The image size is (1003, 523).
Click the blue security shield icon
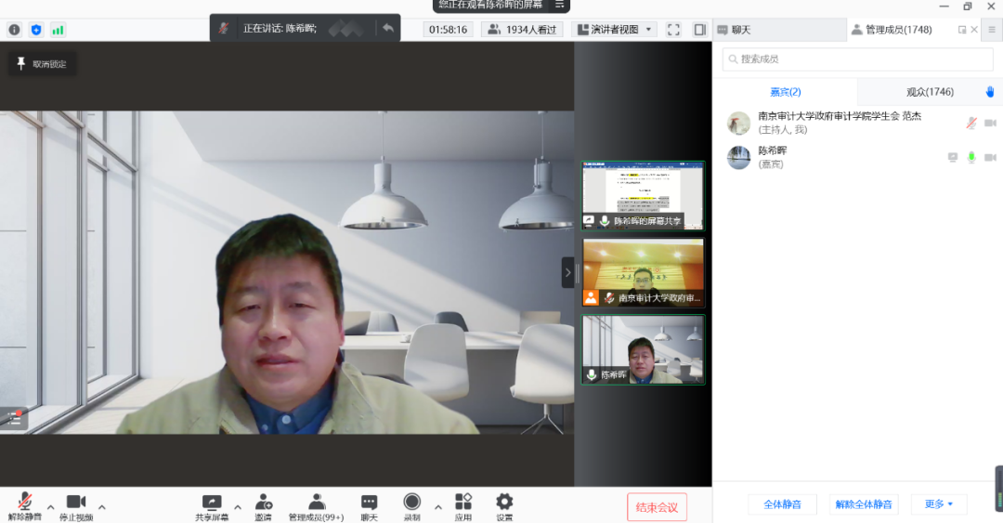36,30
